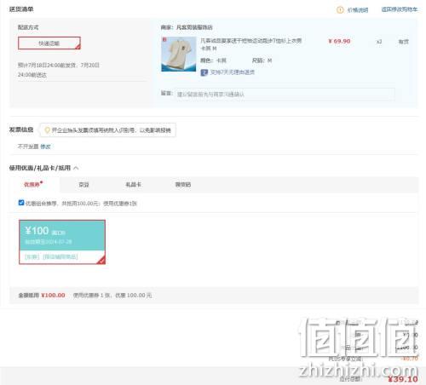Click the checkmark corner on ¥100 coupon
Viewport: 426px width, 385px height.
pyautogui.click(x=101, y=260)
